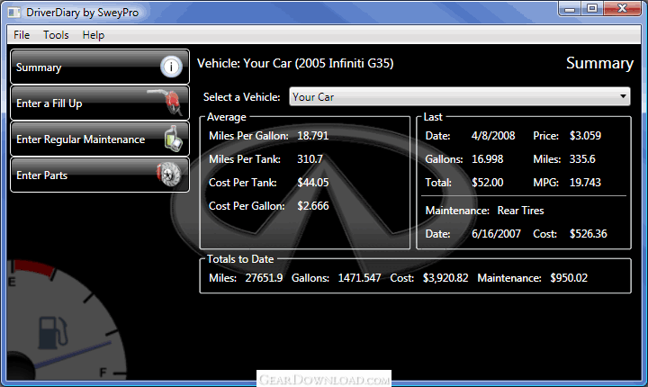Click the Vehicle: Your Car heading
The height and width of the screenshot is (387, 648).
tap(295, 63)
